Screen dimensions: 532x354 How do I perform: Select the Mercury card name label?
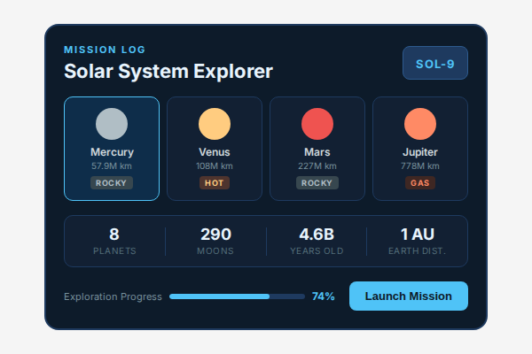[x=112, y=152]
